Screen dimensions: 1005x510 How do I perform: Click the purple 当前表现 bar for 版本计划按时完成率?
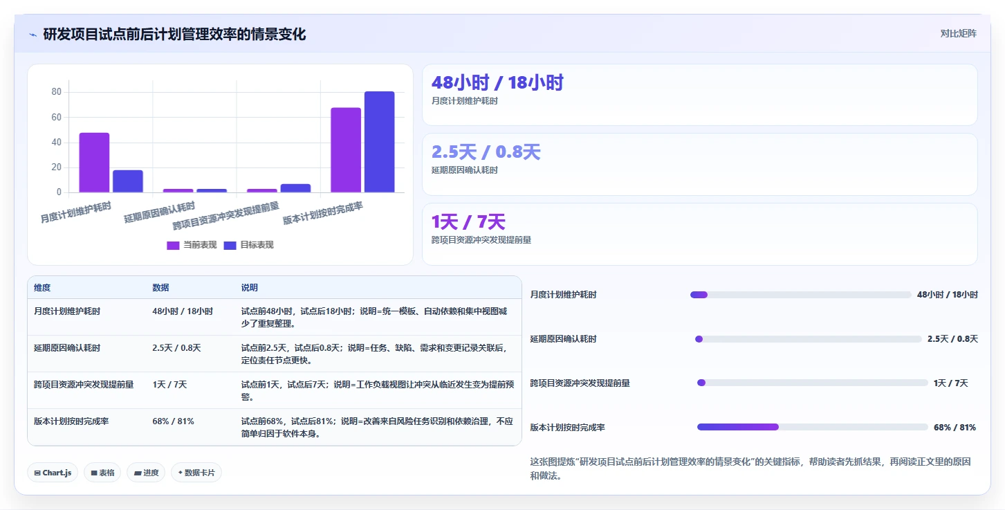tap(346, 150)
